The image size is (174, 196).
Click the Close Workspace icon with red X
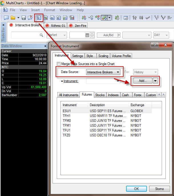click(30, 17)
